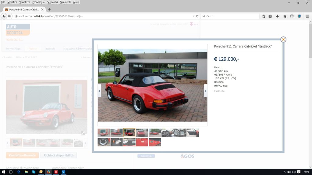Show previous photo in lightbox gallery
The width and height of the screenshot is (312, 175).
(x=99, y=91)
